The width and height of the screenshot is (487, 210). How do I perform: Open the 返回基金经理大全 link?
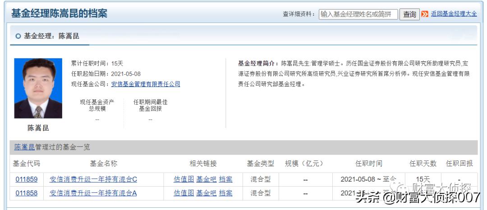tap(454, 14)
